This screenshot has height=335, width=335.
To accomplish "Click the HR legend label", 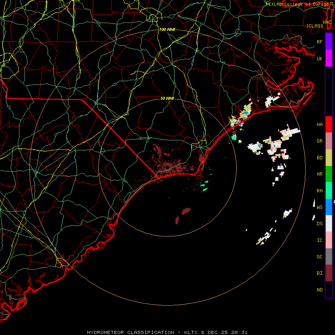I will pyautogui.click(x=320, y=174).
